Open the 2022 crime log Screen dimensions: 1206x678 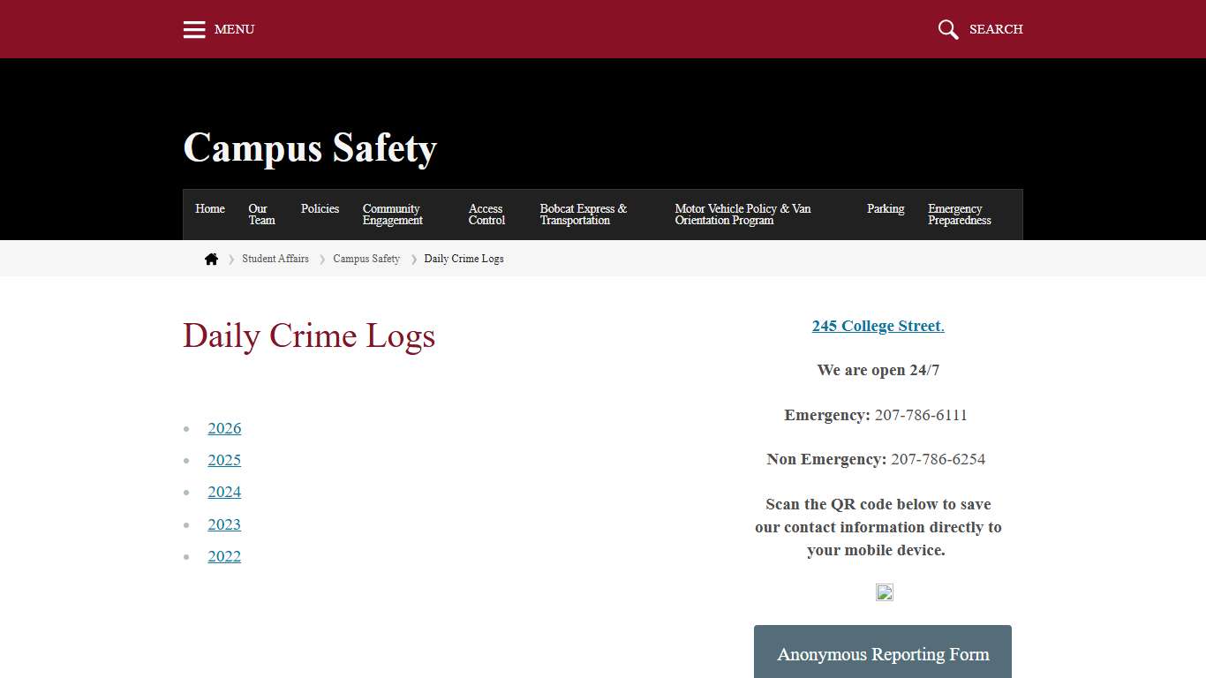pyautogui.click(x=224, y=556)
